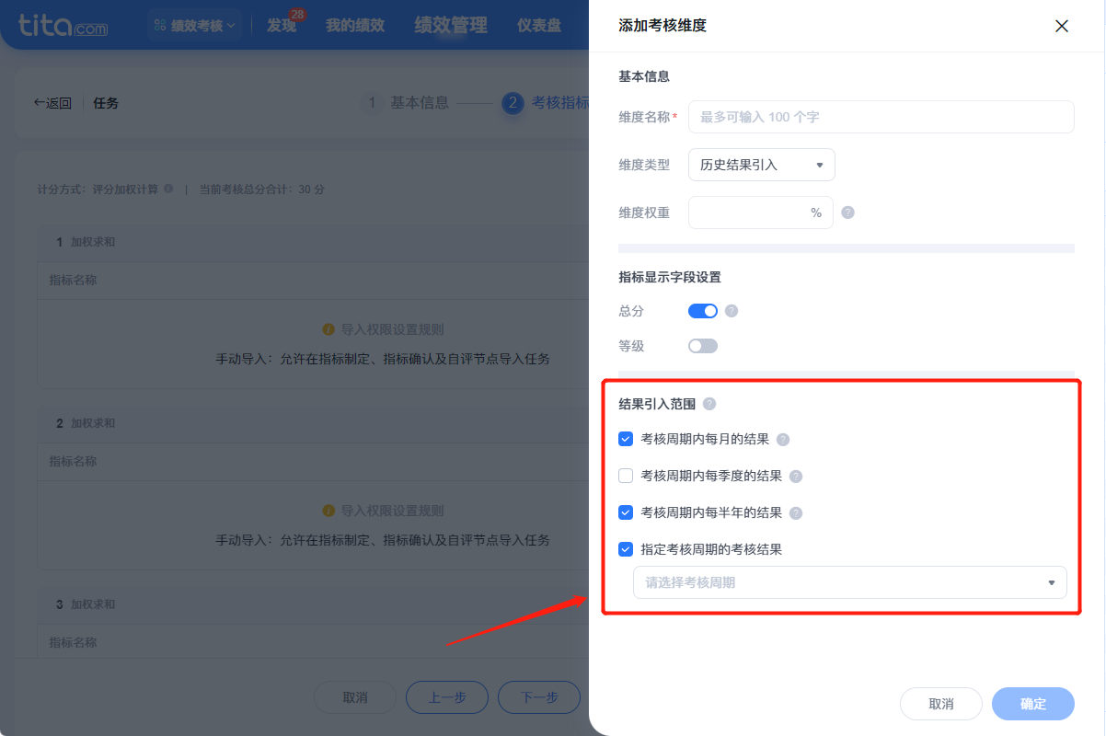Click the 确定 confirm button
Viewport: 1106px width, 736px height.
point(1032,704)
